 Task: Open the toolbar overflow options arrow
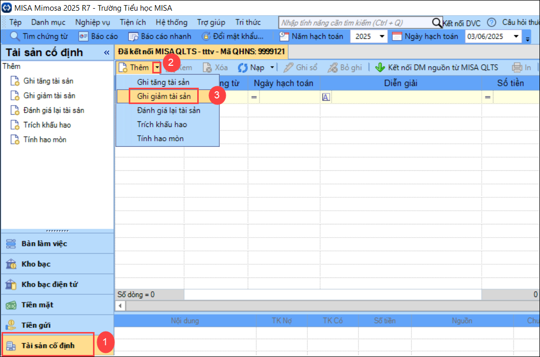528,39
